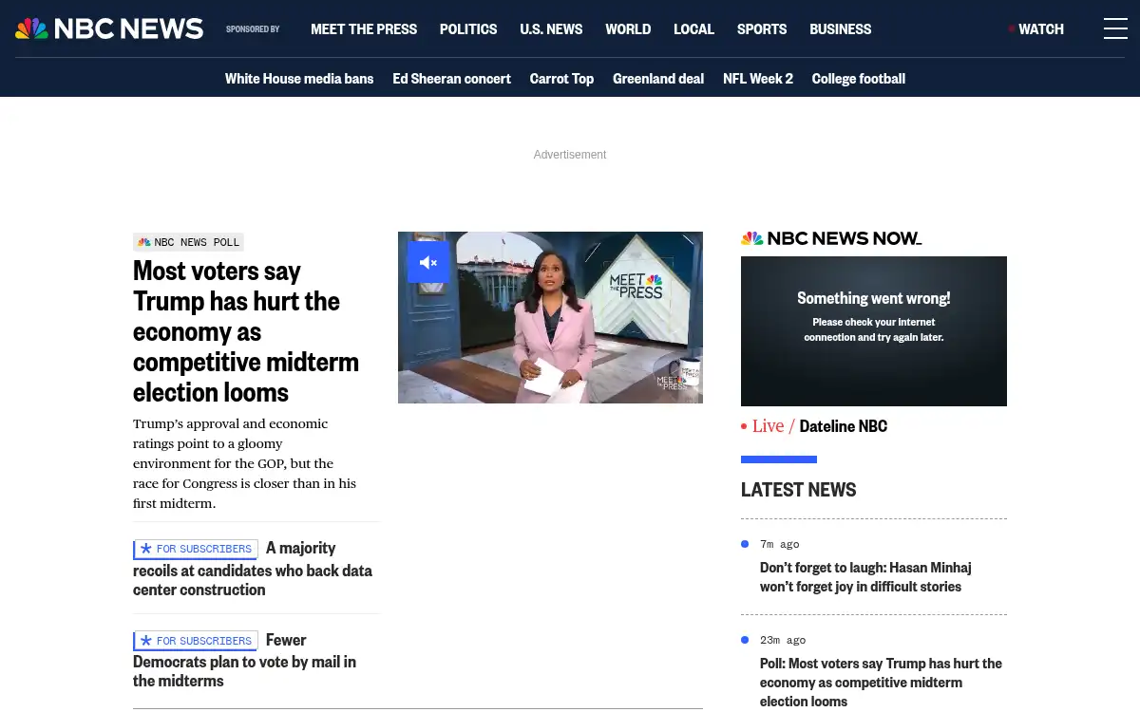1140x712 pixels.
Task: Click the first For Subscribers badge
Action: 196,549
